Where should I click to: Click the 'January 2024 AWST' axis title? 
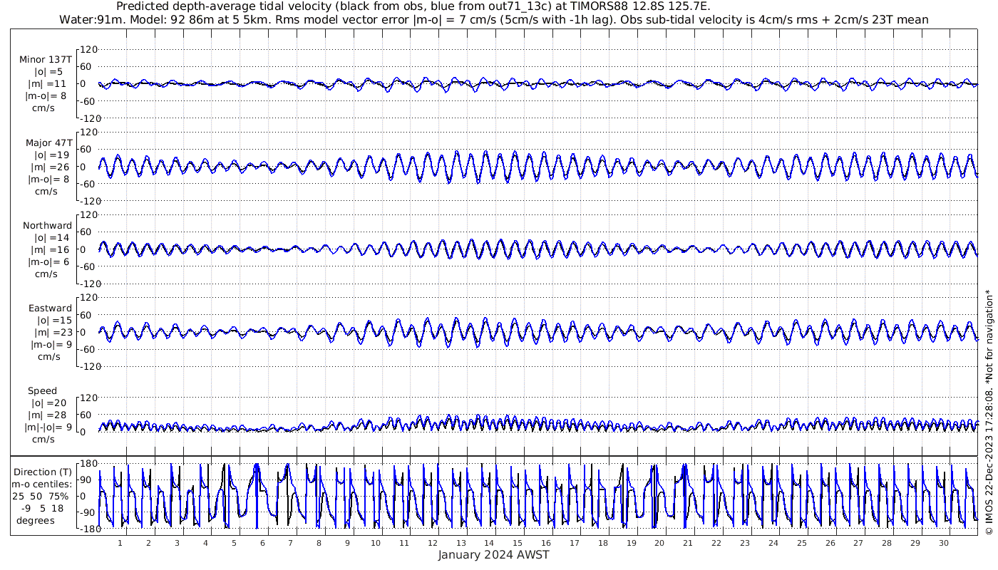pos(493,555)
